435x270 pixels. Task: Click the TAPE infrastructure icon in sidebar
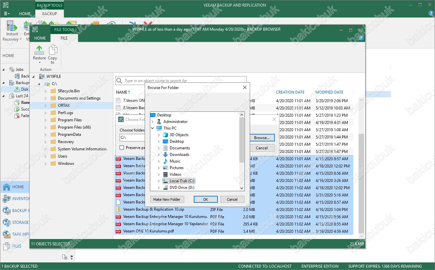click(7, 234)
